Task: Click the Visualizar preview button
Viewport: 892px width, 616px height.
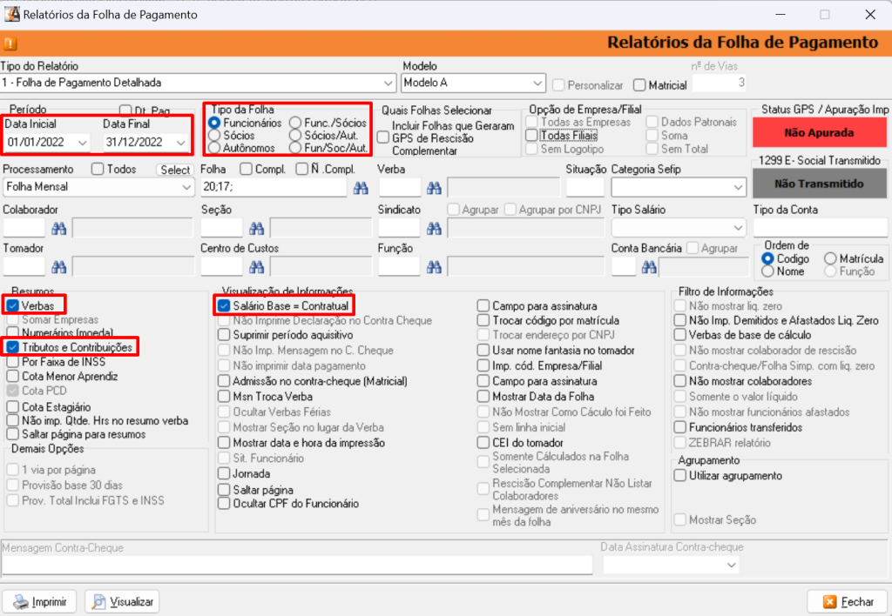Action: click(122, 601)
